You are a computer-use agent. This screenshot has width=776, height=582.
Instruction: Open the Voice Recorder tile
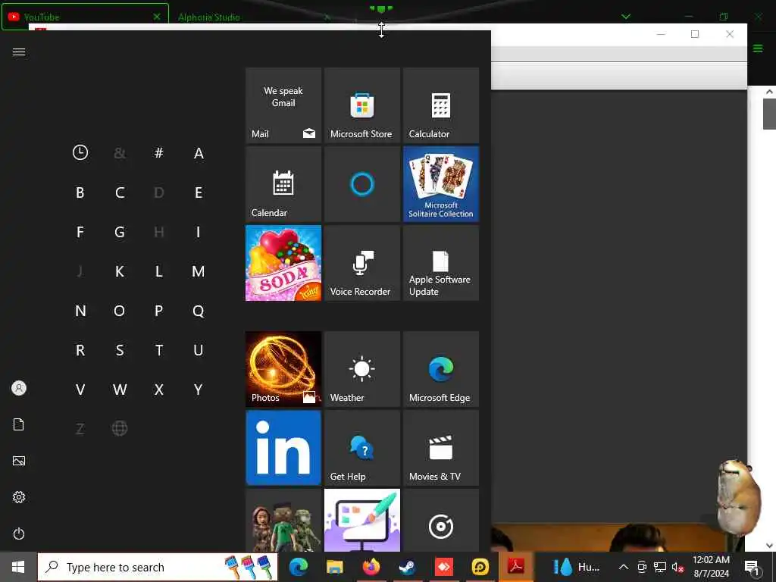(361, 263)
